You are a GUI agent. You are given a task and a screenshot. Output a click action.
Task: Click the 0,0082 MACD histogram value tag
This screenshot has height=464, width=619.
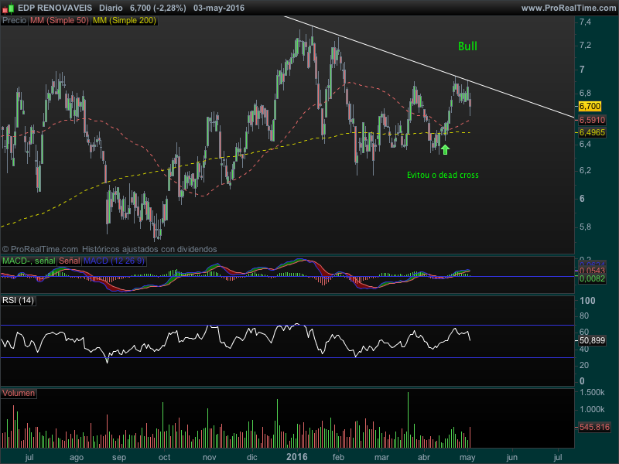point(592,278)
